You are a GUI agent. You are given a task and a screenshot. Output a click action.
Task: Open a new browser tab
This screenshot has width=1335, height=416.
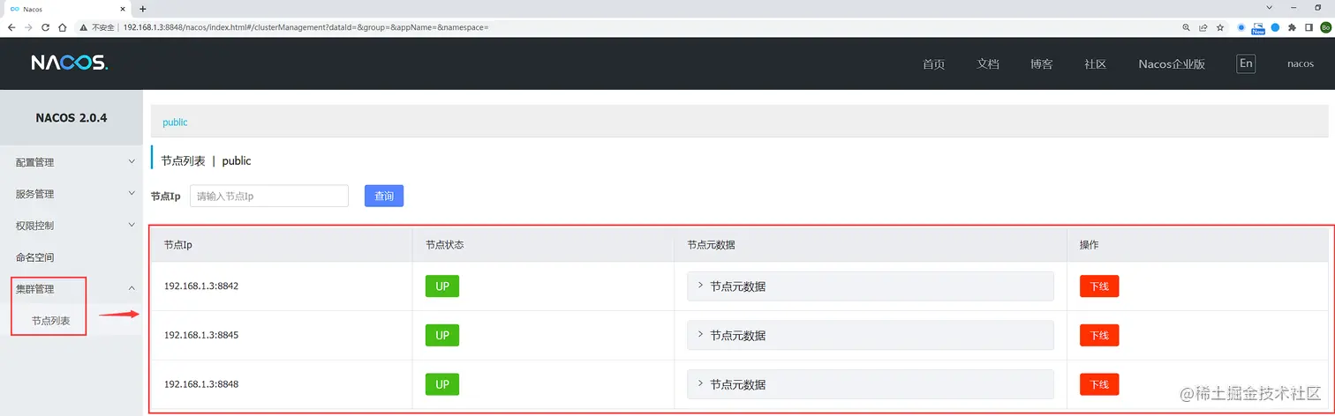click(143, 8)
